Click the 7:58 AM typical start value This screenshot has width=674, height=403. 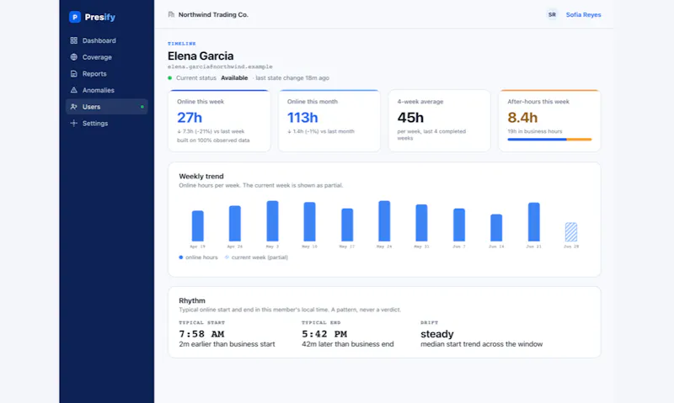click(201, 334)
